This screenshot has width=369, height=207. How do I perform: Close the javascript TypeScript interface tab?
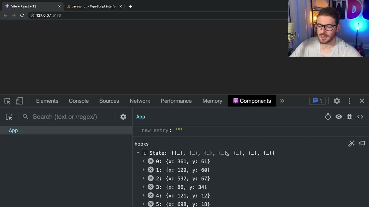coord(121,6)
